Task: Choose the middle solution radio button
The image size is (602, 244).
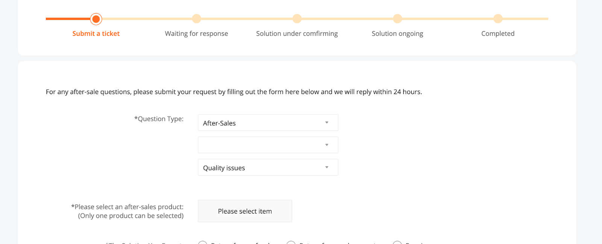Action: 291,243
